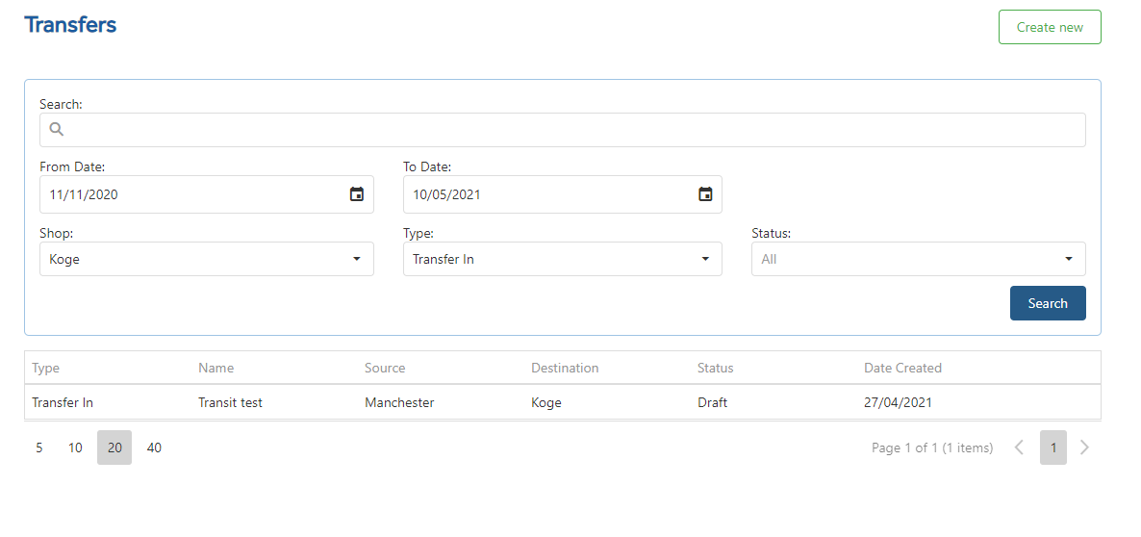Open the Transit test transfer row

pos(563,402)
